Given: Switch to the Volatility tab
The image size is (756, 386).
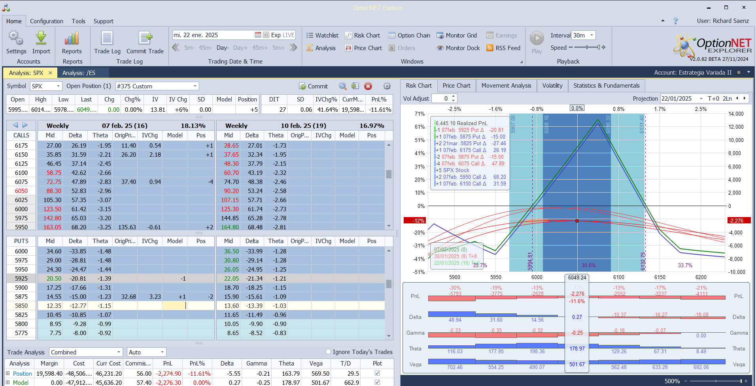Looking at the screenshot, I should click(552, 86).
